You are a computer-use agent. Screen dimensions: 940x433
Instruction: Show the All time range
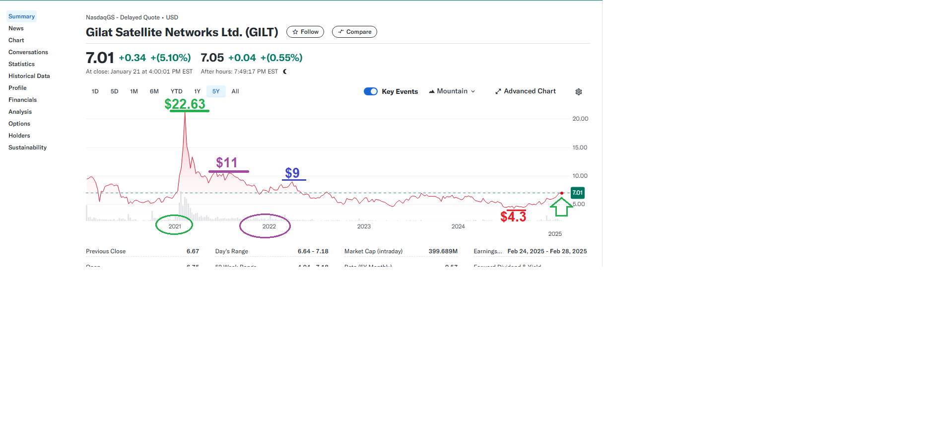[235, 91]
